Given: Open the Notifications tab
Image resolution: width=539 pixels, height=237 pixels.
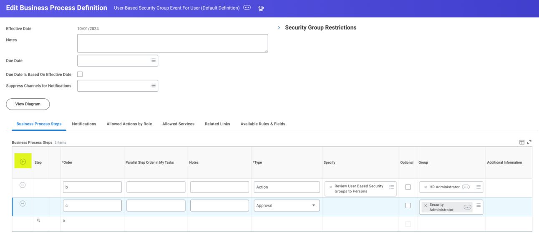Looking at the screenshot, I should pos(84,124).
